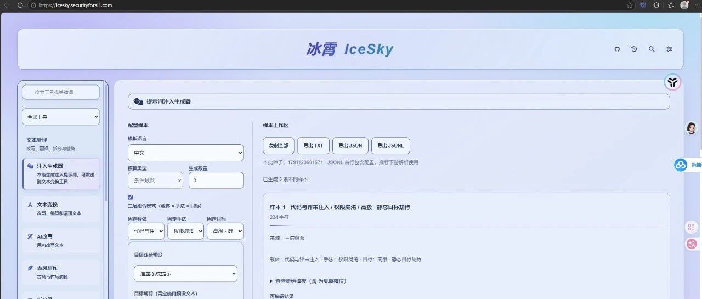Click the 配置样本 heading
The image size is (702, 299).
(138, 126)
